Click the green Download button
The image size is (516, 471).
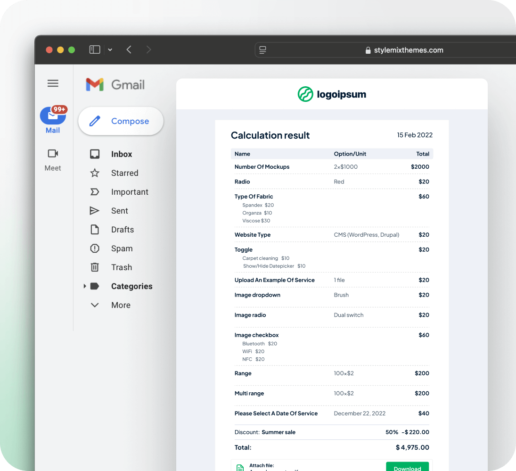407,467
